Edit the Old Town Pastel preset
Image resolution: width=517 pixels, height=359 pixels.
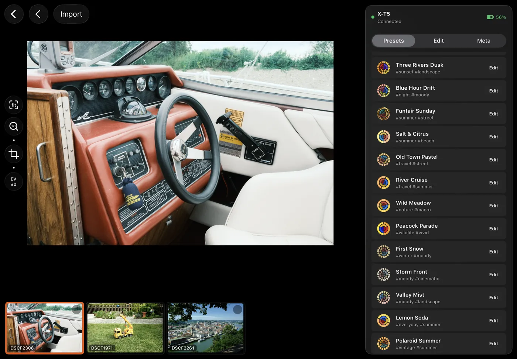click(x=493, y=160)
